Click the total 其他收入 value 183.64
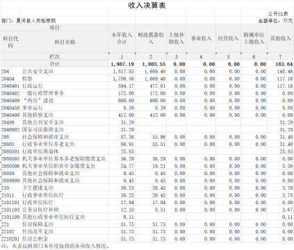This screenshot has height=250, width=294. [284, 64]
